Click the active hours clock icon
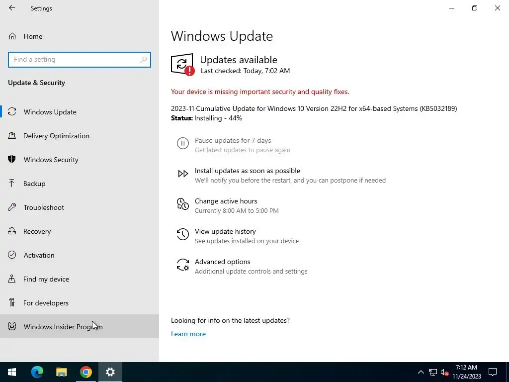Viewport: 509px width, 382px height. pyautogui.click(x=183, y=203)
